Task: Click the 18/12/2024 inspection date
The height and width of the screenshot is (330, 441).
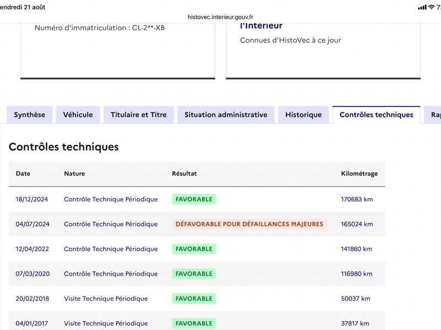Action: coord(32,199)
